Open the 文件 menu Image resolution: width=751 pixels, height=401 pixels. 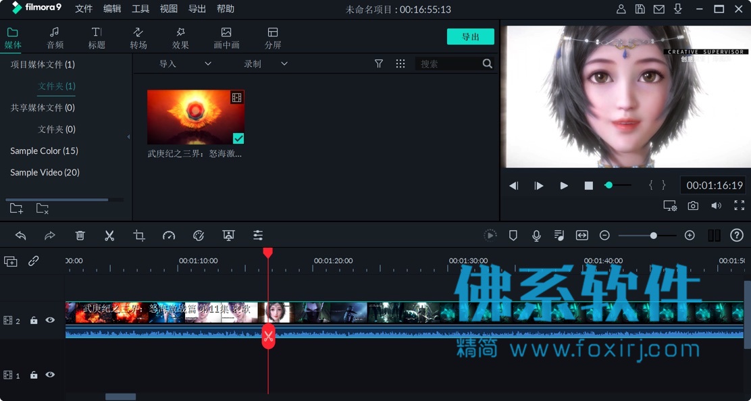[x=83, y=9]
